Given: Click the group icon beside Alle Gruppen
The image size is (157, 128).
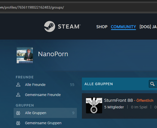Looking at the screenshot, I should [x=18, y=113].
